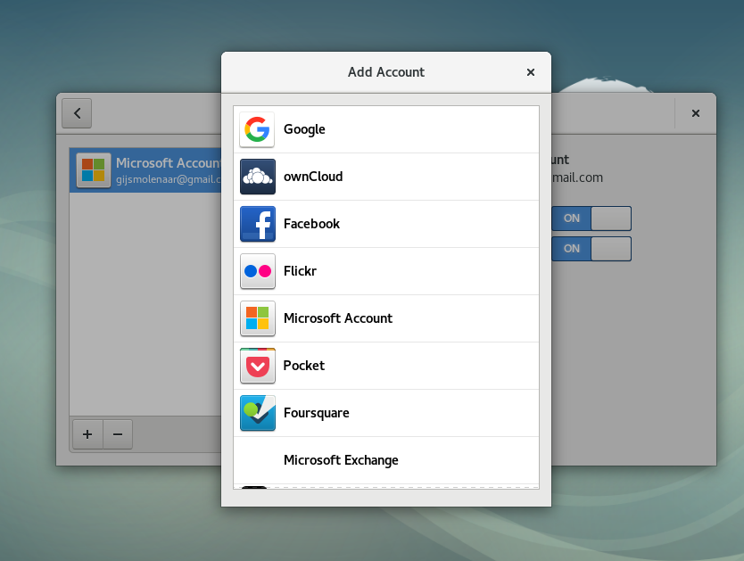This screenshot has height=561, width=744.
Task: Click the plus add account button
Action: click(87, 434)
